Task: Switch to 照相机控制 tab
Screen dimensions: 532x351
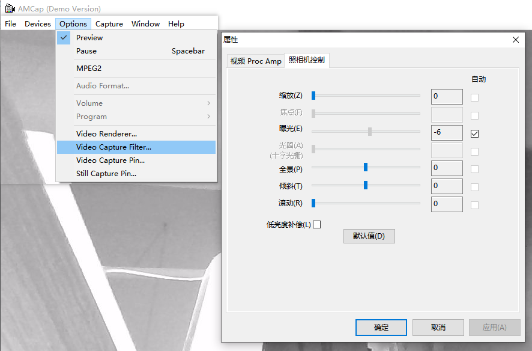Action: (x=307, y=60)
